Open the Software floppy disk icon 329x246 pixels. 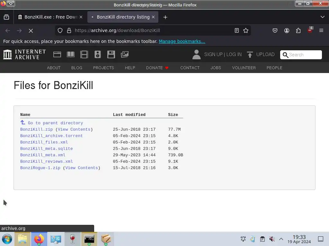tap(111, 54)
